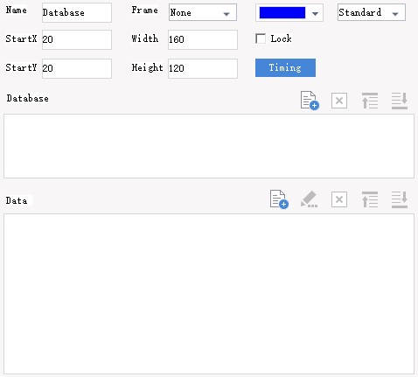The image size is (418, 377).
Task: Click the blue color swatch
Action: point(282,13)
